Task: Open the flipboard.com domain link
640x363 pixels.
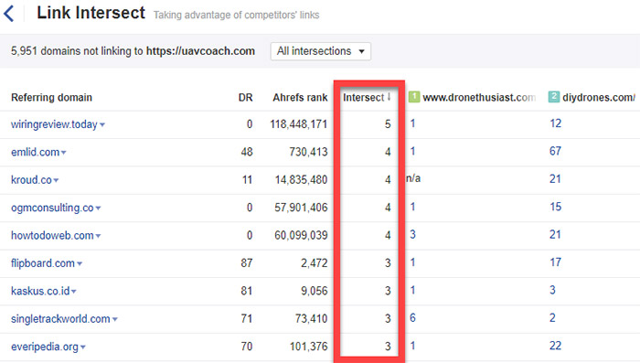Action: click(x=43, y=263)
